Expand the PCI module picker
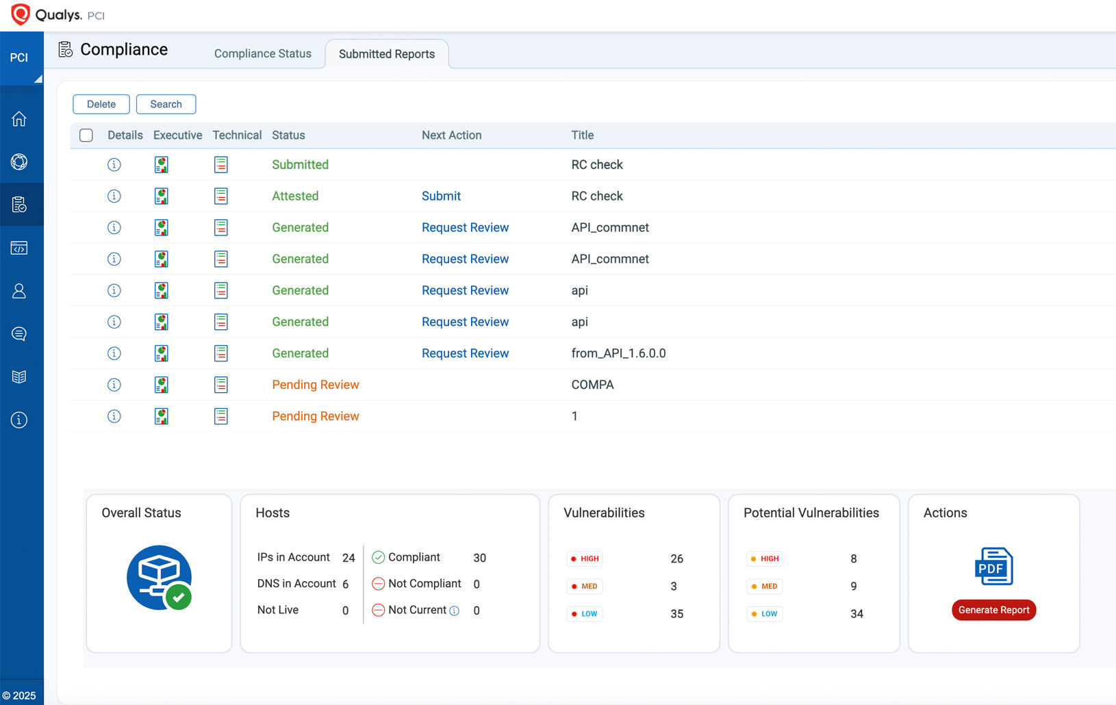1116x705 pixels. click(21, 58)
